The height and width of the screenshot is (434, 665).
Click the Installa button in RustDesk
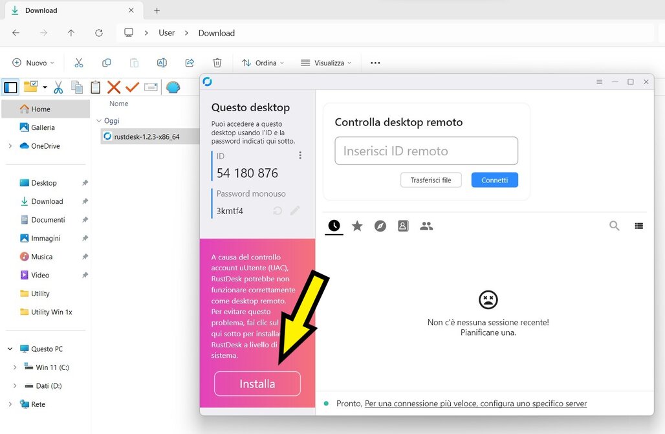257,384
